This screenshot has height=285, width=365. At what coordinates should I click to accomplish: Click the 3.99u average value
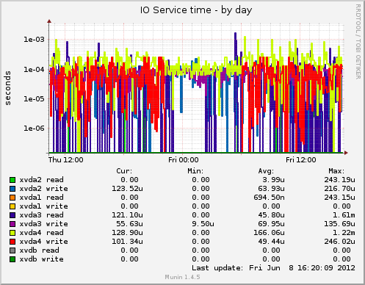click(273, 180)
